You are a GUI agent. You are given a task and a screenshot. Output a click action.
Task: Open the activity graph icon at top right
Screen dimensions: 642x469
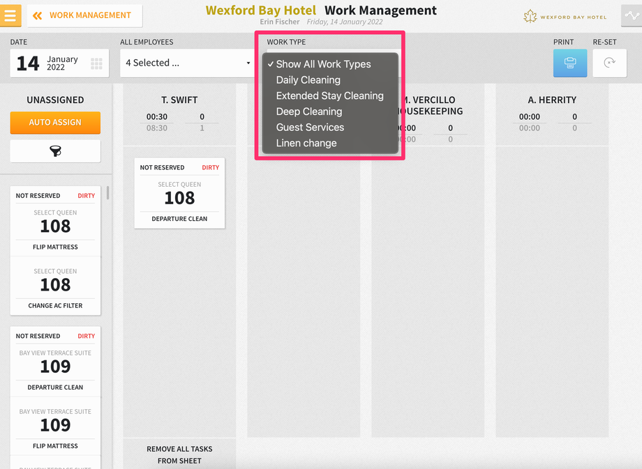(x=632, y=15)
